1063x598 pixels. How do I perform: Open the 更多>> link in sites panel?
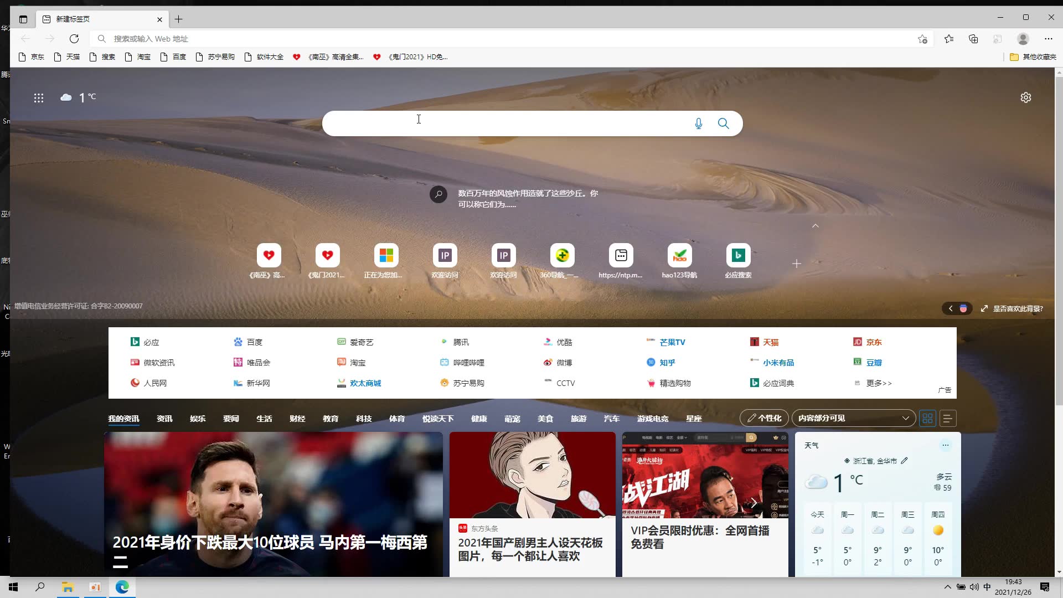pos(879,383)
